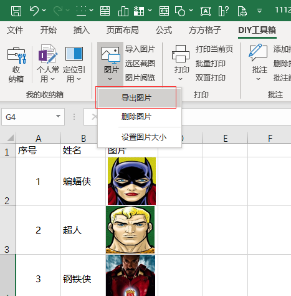
Task: Open the 打印 printer dropdown button
Action: [181, 63]
